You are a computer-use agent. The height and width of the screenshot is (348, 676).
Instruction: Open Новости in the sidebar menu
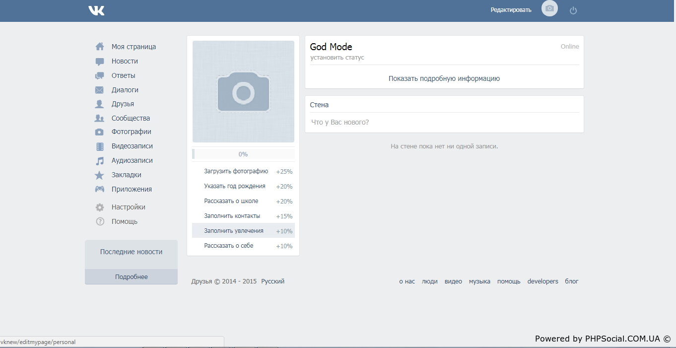pyautogui.click(x=125, y=61)
